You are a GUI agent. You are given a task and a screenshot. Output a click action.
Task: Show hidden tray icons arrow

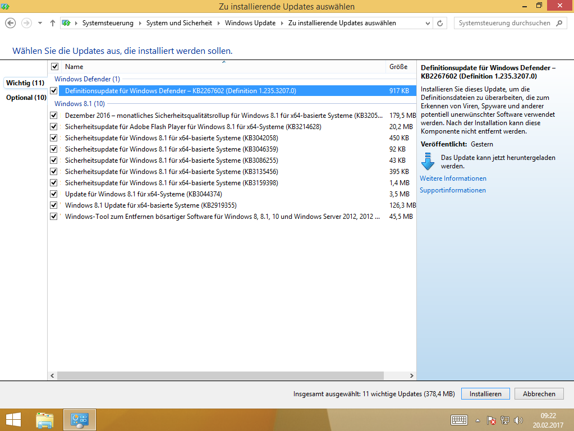pos(477,420)
